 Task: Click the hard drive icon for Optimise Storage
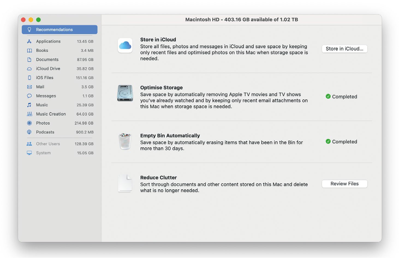point(125,93)
